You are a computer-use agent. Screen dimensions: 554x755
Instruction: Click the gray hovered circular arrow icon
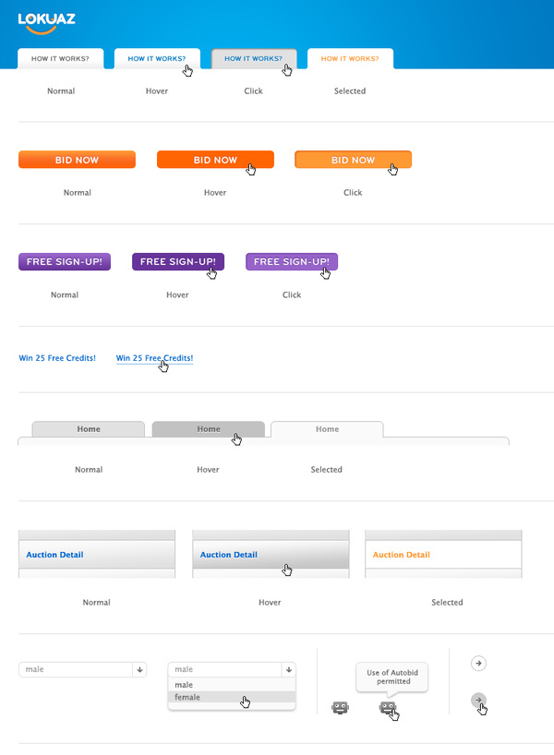click(x=478, y=701)
